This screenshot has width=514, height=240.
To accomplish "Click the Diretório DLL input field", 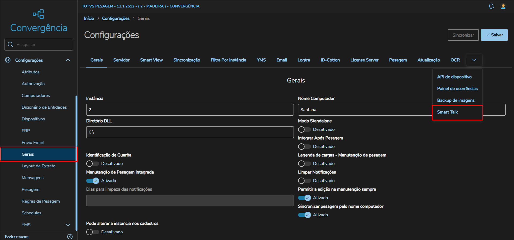I will click(x=190, y=132).
